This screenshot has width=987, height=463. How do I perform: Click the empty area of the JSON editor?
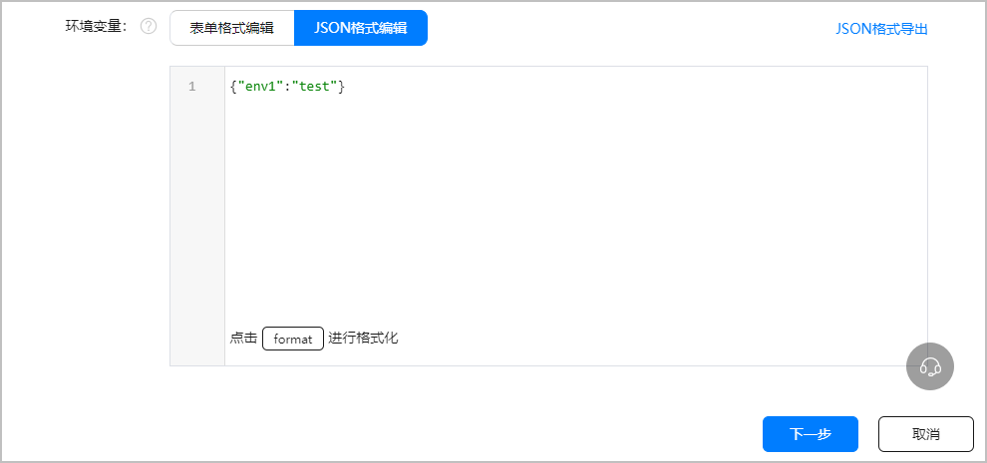[574, 209]
